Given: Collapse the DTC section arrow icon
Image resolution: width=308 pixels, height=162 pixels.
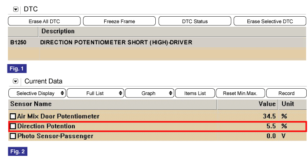Looking at the screenshot, I should click(16, 9).
